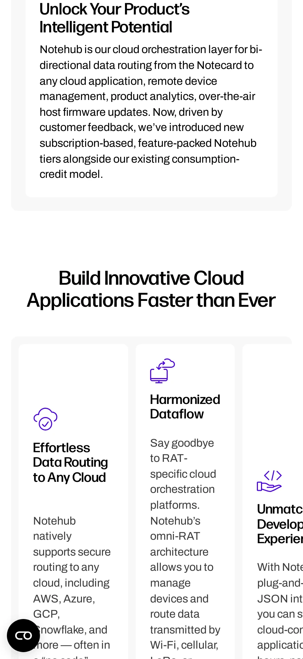Click the 'Say goodbye to RAT-specific' paragraph

coord(185,547)
